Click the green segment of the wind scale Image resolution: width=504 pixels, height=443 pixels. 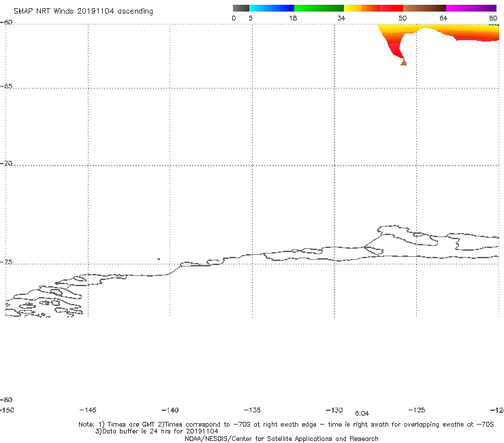[x=319, y=8]
